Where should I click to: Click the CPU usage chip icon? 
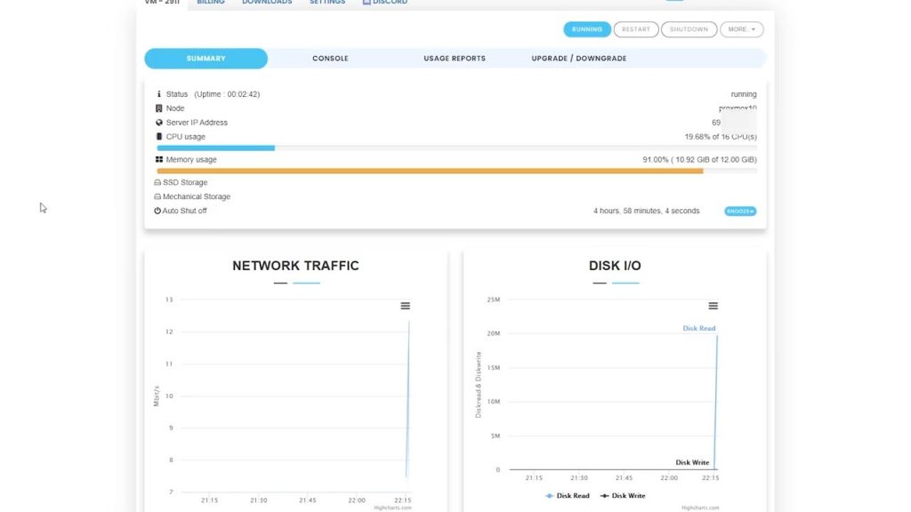pos(158,137)
